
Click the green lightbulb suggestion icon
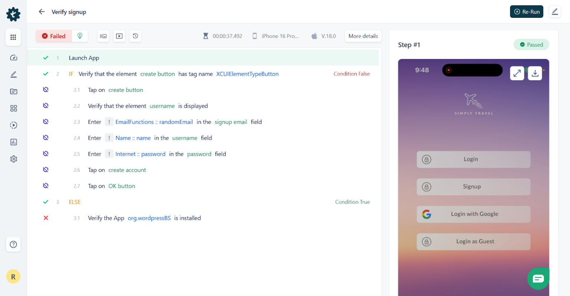click(79, 36)
